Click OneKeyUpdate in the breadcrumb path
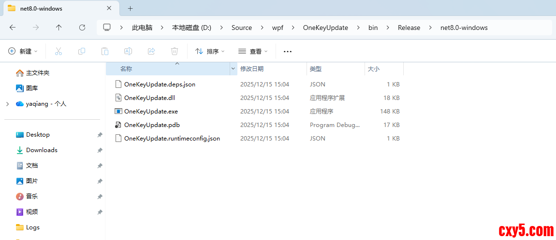The height and width of the screenshot is (240, 556). coord(325,28)
